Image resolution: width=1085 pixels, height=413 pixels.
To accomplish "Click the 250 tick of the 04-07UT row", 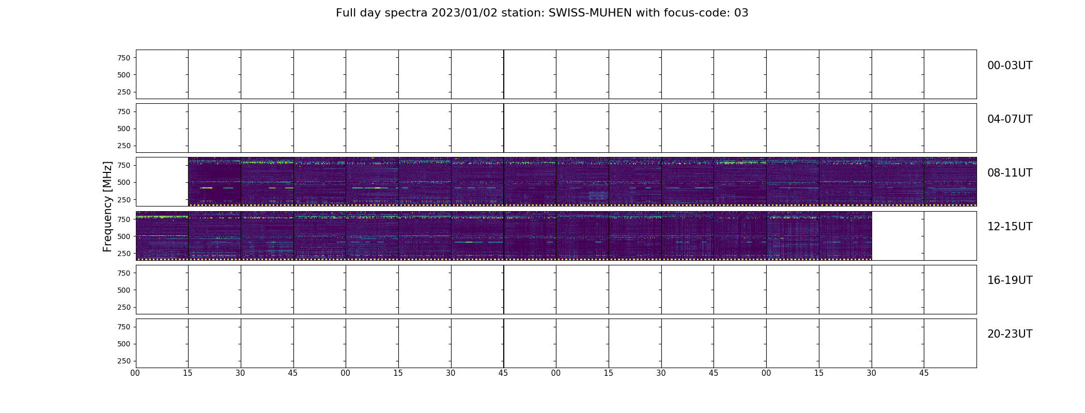I will click(x=123, y=146).
